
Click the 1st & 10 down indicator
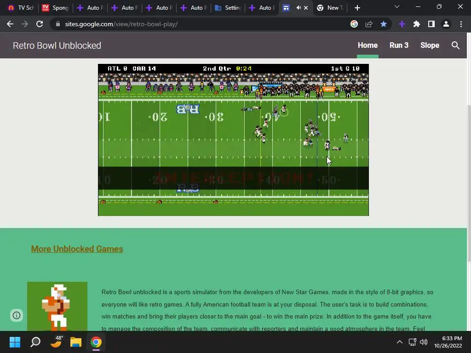point(345,68)
